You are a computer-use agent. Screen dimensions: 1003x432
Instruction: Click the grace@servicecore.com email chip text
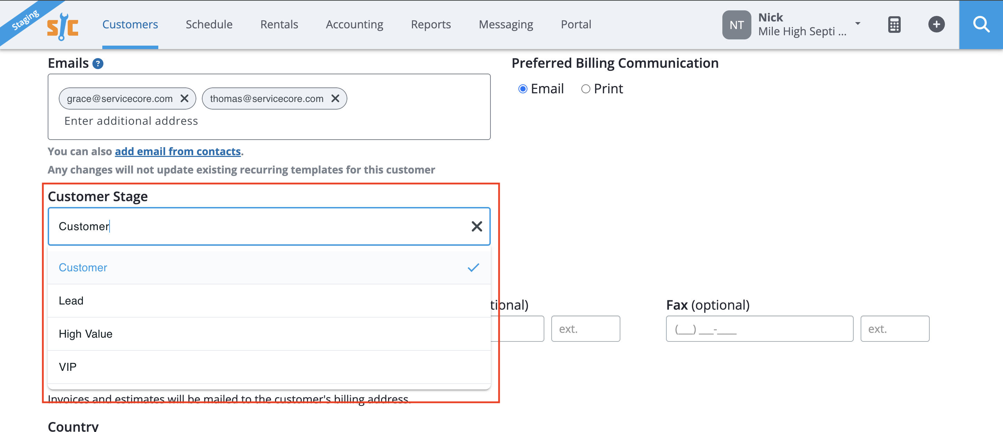[x=120, y=98]
